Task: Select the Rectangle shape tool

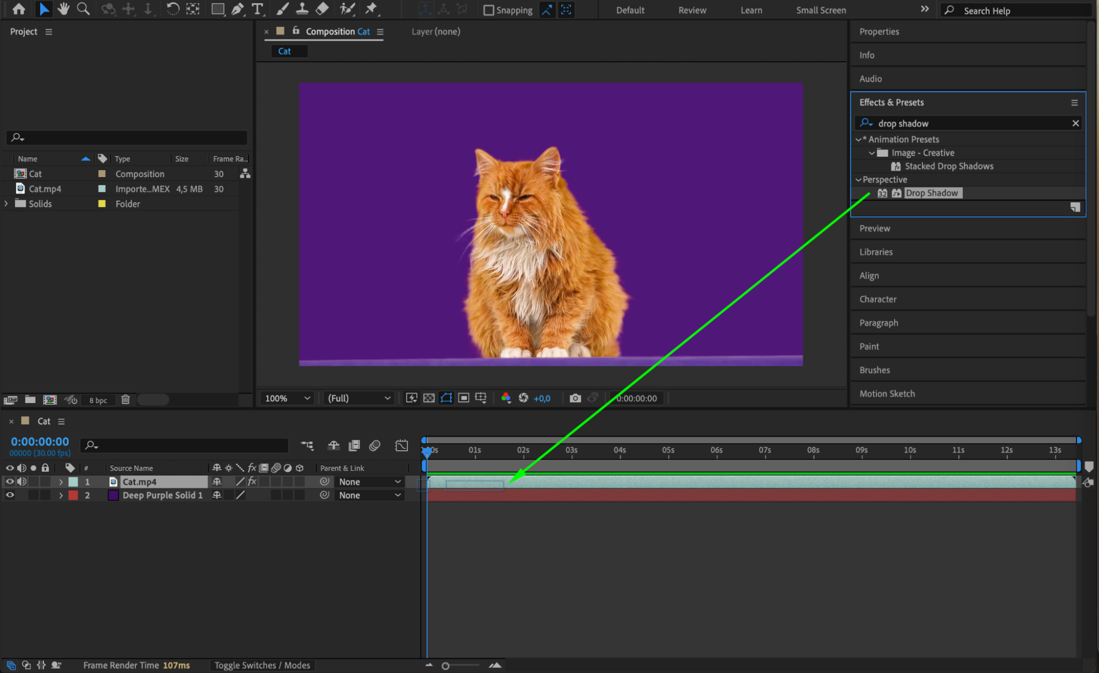Action: tap(218, 9)
